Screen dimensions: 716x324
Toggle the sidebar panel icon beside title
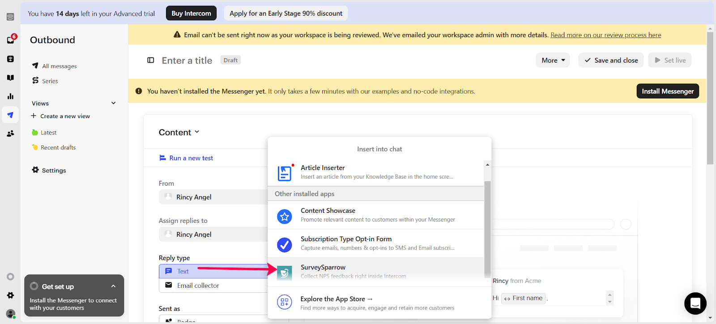click(151, 60)
